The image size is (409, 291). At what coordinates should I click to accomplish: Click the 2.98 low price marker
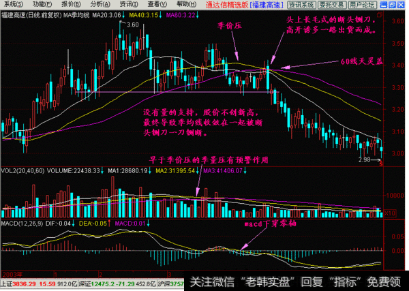click(x=365, y=159)
